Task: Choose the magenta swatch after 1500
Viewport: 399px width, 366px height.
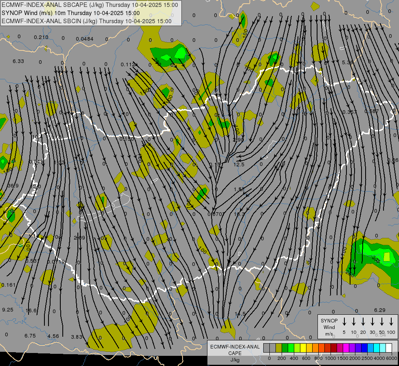Action: pyautogui.click(x=346, y=348)
